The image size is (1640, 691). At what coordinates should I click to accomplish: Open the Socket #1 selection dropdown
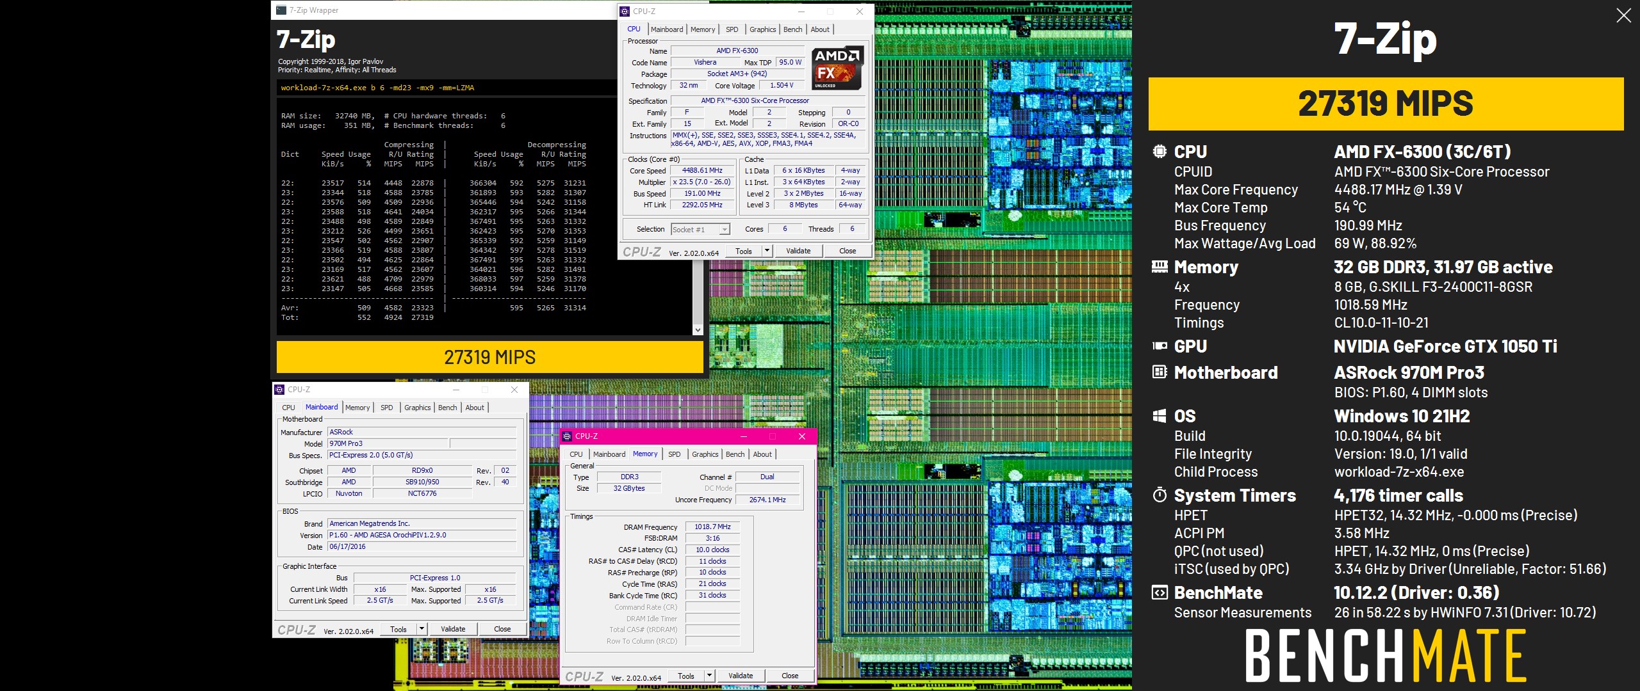click(x=701, y=230)
